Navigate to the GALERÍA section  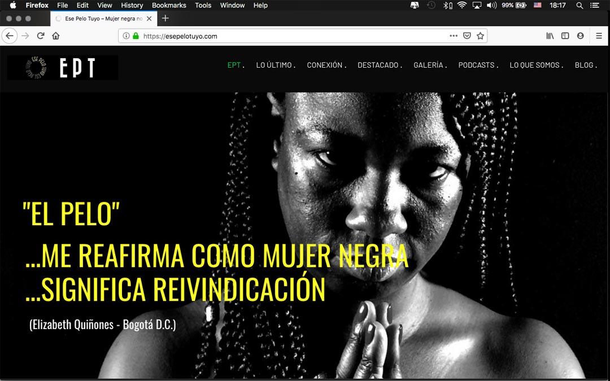tap(428, 65)
